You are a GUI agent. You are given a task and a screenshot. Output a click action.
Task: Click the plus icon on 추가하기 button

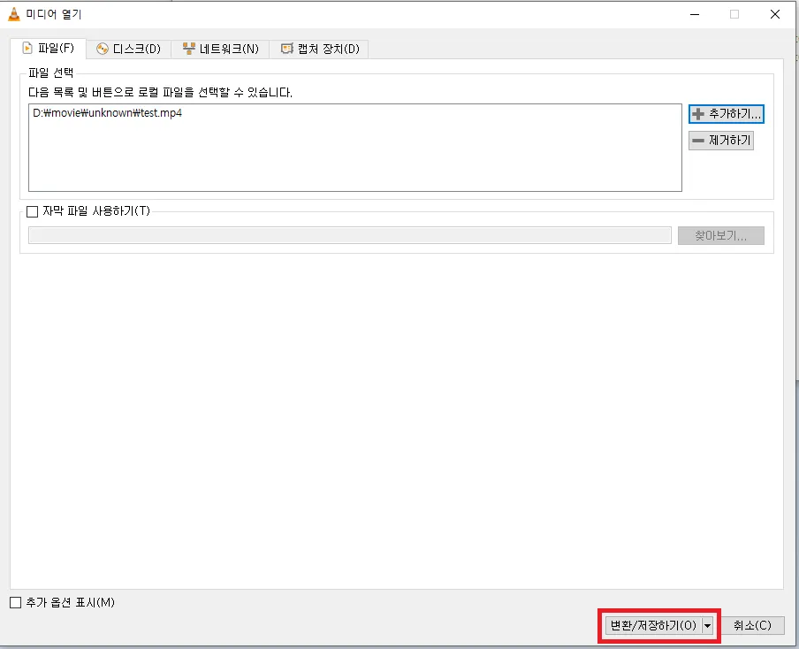coord(698,113)
